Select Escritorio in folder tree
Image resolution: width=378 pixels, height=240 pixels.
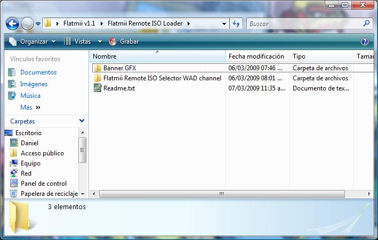pos(28,133)
